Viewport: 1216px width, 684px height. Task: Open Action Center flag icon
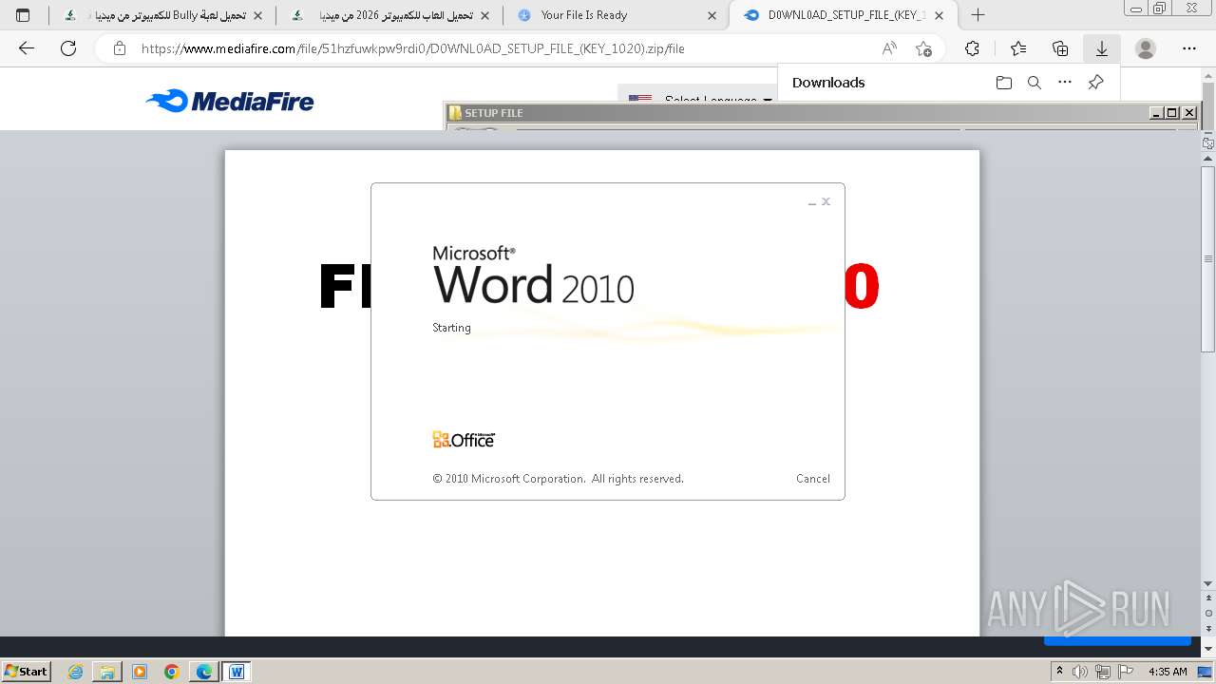click(1126, 672)
